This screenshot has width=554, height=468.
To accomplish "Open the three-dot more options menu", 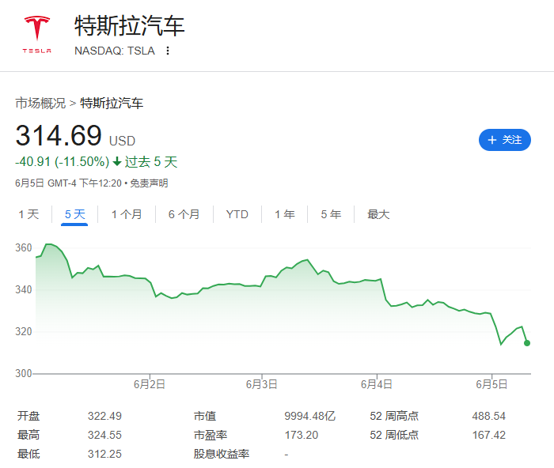I will pos(168,51).
